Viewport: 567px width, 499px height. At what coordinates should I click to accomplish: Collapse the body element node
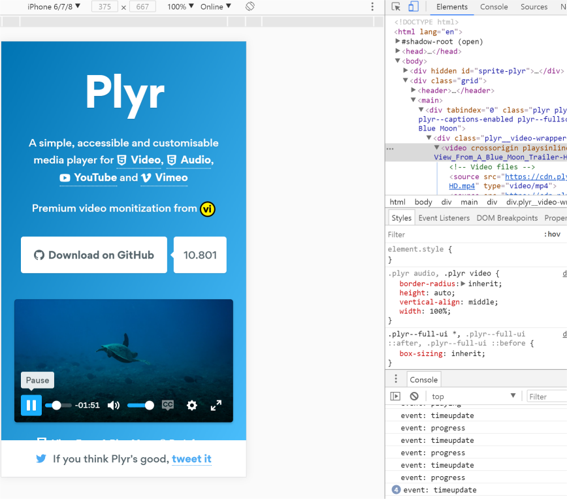click(398, 61)
